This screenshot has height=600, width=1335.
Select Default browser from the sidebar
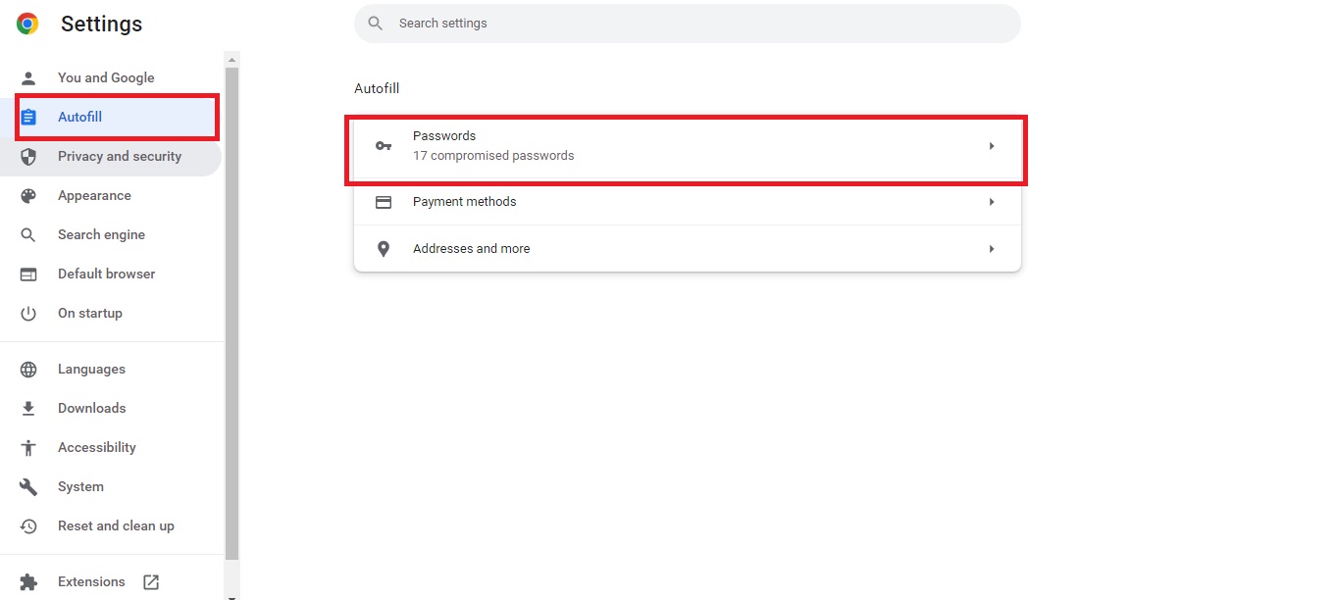[105, 274]
